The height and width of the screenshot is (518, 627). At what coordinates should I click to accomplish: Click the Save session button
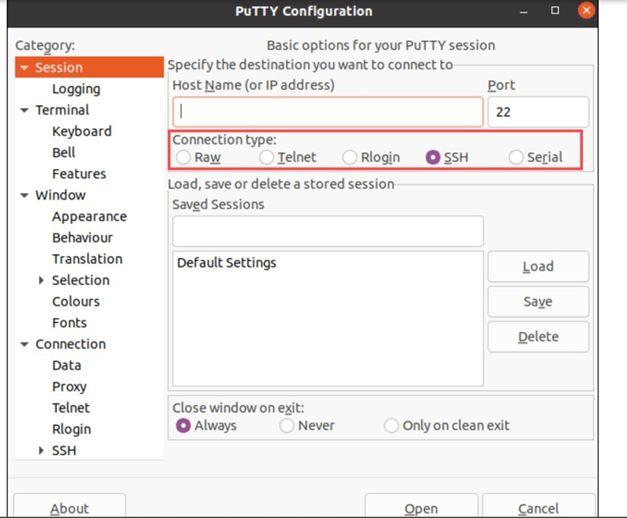point(539,302)
